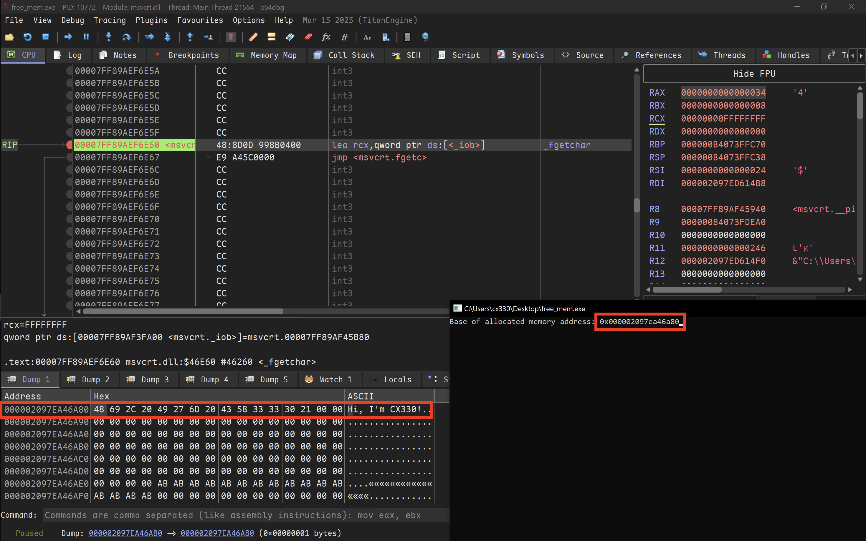Switch to the Handles tab
This screenshot has width=866, height=541.
pyautogui.click(x=787, y=55)
